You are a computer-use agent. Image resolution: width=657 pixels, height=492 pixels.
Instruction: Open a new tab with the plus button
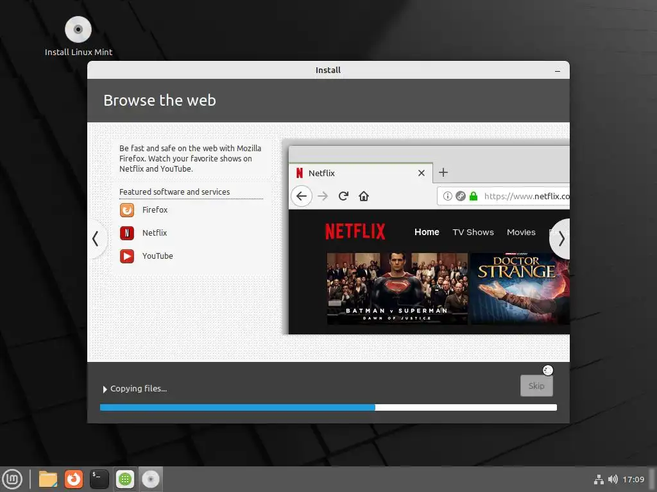pos(443,172)
